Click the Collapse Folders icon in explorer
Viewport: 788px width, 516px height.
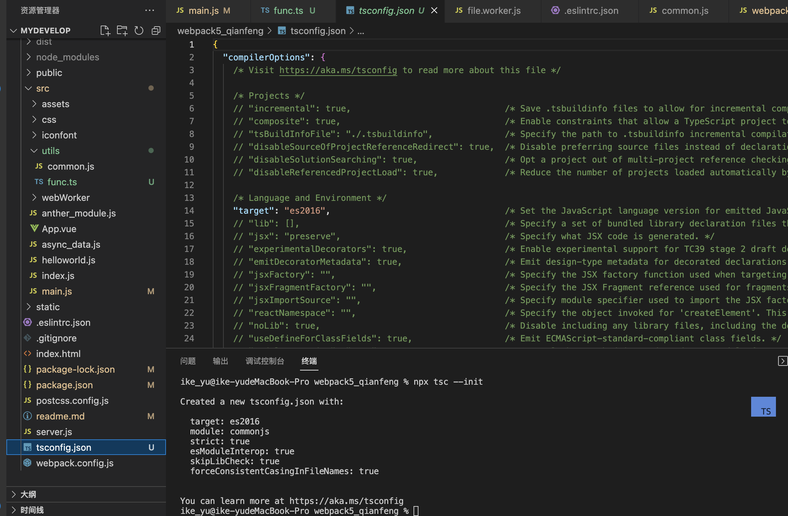click(156, 31)
